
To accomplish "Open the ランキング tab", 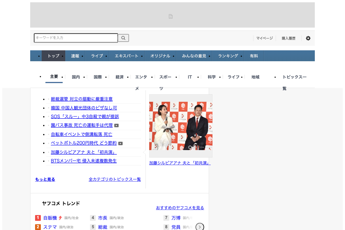I will 228,56.
